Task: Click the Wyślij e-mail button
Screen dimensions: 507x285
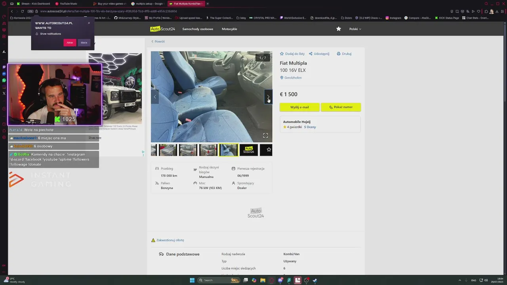Action: tap(299, 107)
